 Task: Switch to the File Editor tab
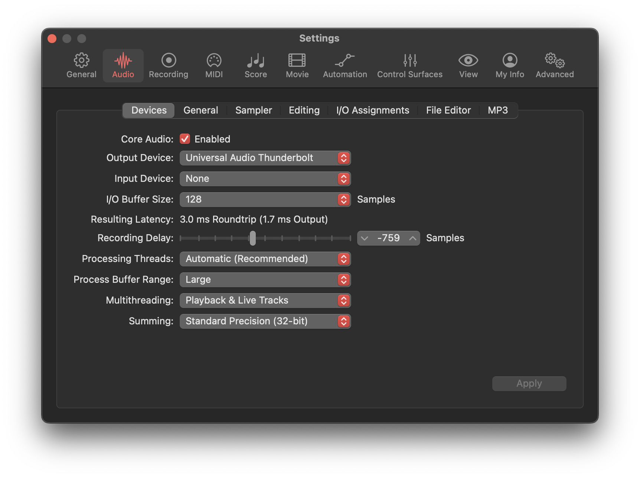point(448,110)
